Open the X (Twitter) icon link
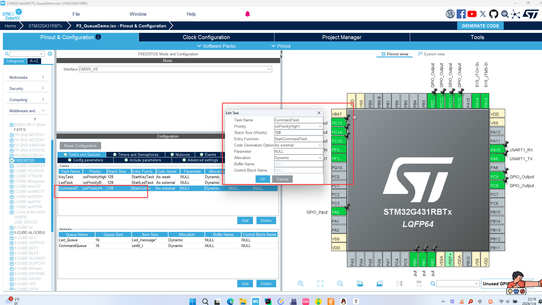Viewport: 542px width, 305px height. [483, 14]
